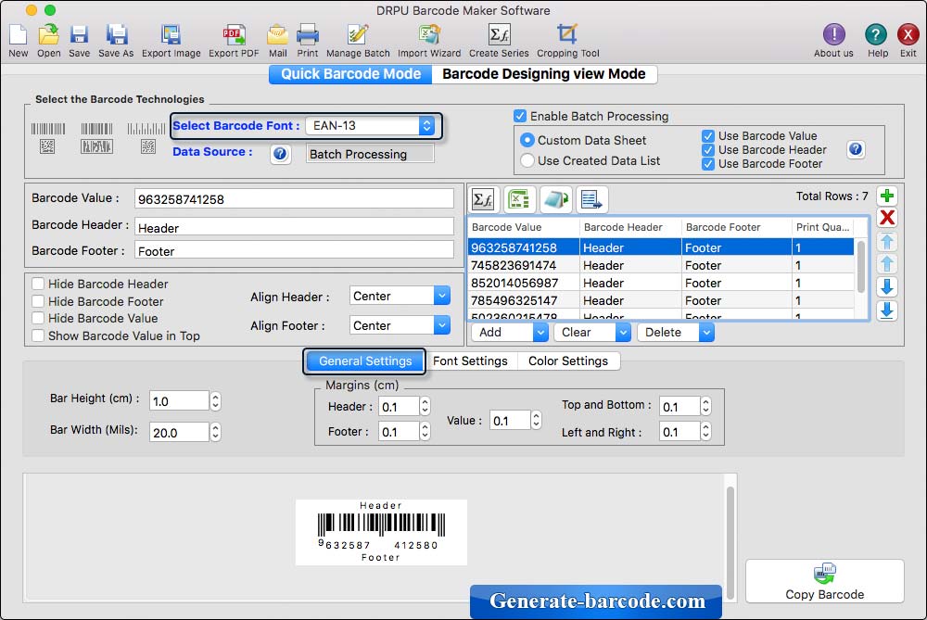
Task: Click the Barcode Footer input field
Action: (x=294, y=250)
